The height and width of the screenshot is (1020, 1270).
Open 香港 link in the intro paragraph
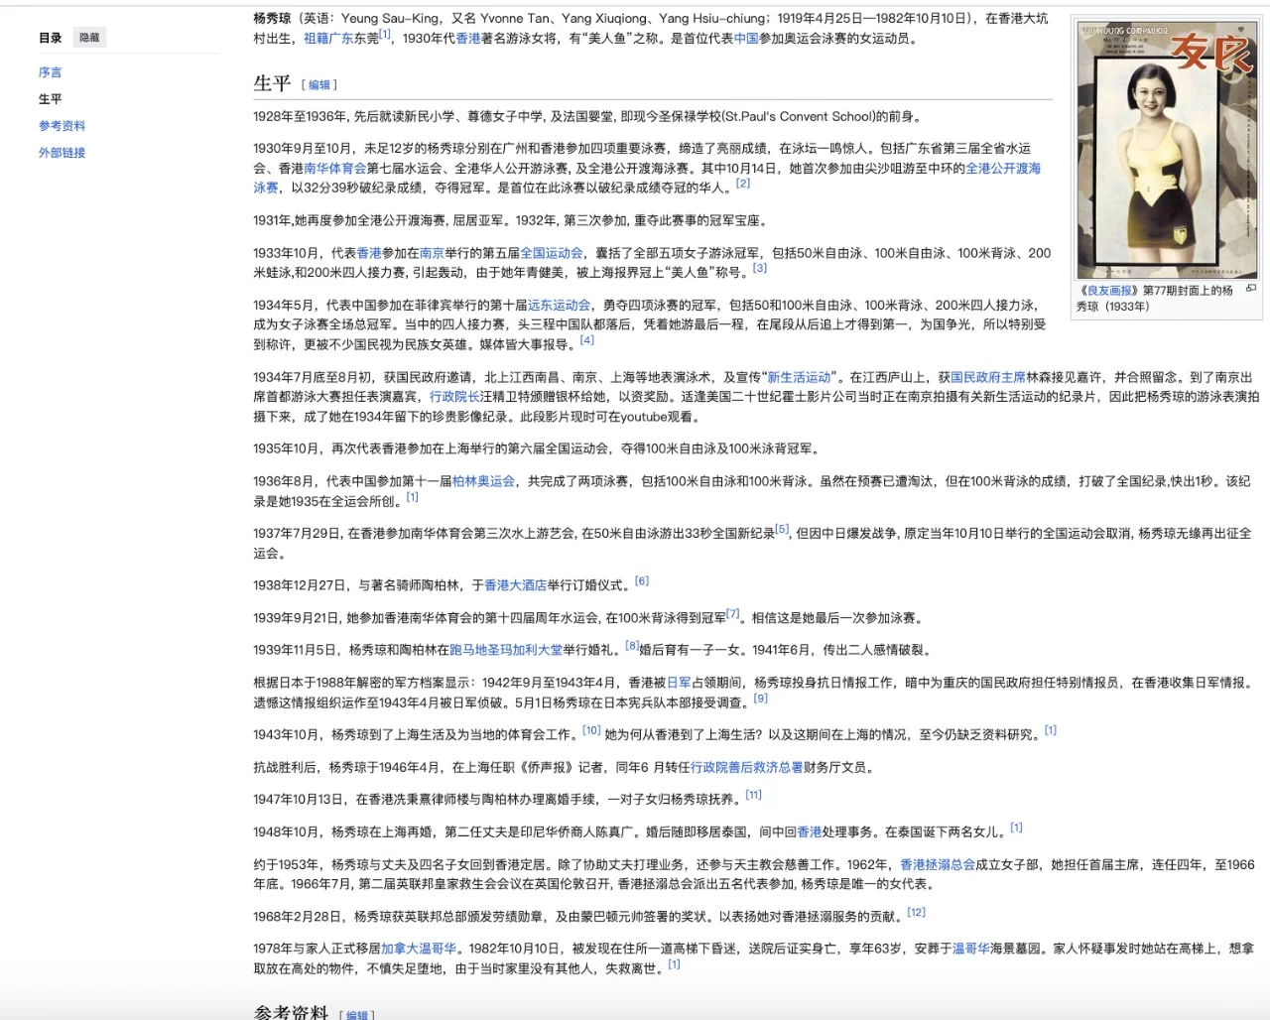(468, 39)
